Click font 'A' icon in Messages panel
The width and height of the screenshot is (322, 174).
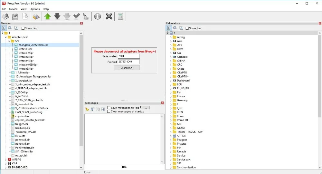tap(103, 109)
